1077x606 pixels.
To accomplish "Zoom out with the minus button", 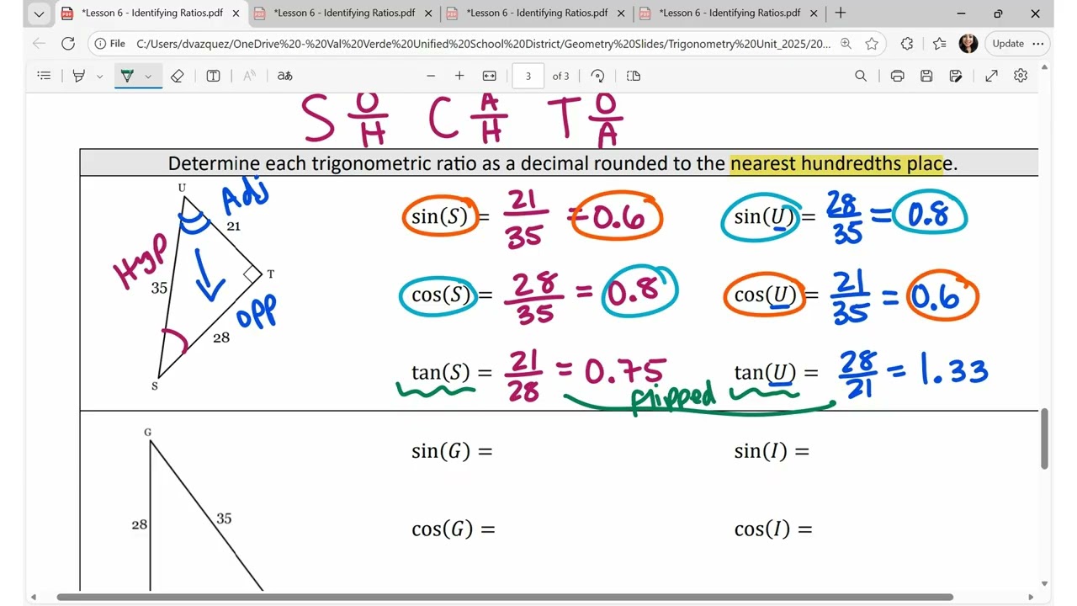I will tap(431, 76).
